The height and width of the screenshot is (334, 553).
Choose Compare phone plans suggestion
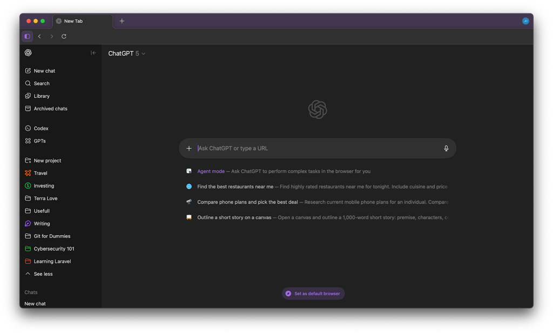click(x=316, y=202)
